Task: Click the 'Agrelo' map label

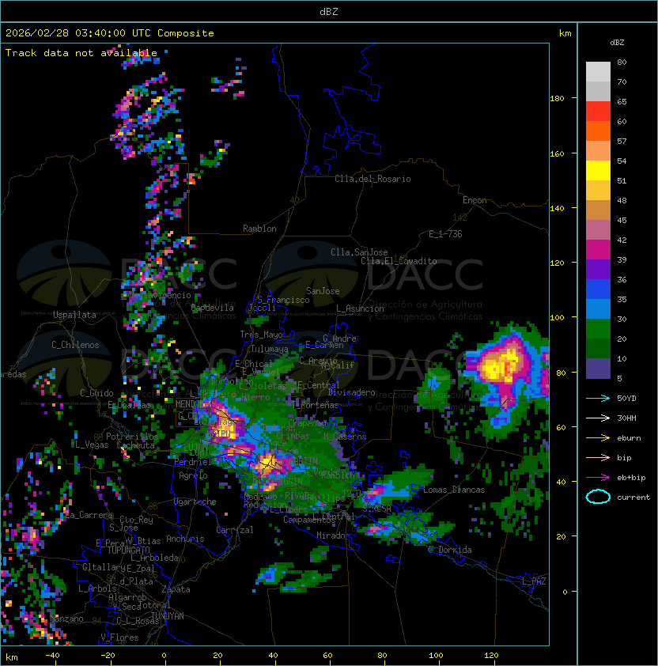Action: pyautogui.click(x=193, y=475)
